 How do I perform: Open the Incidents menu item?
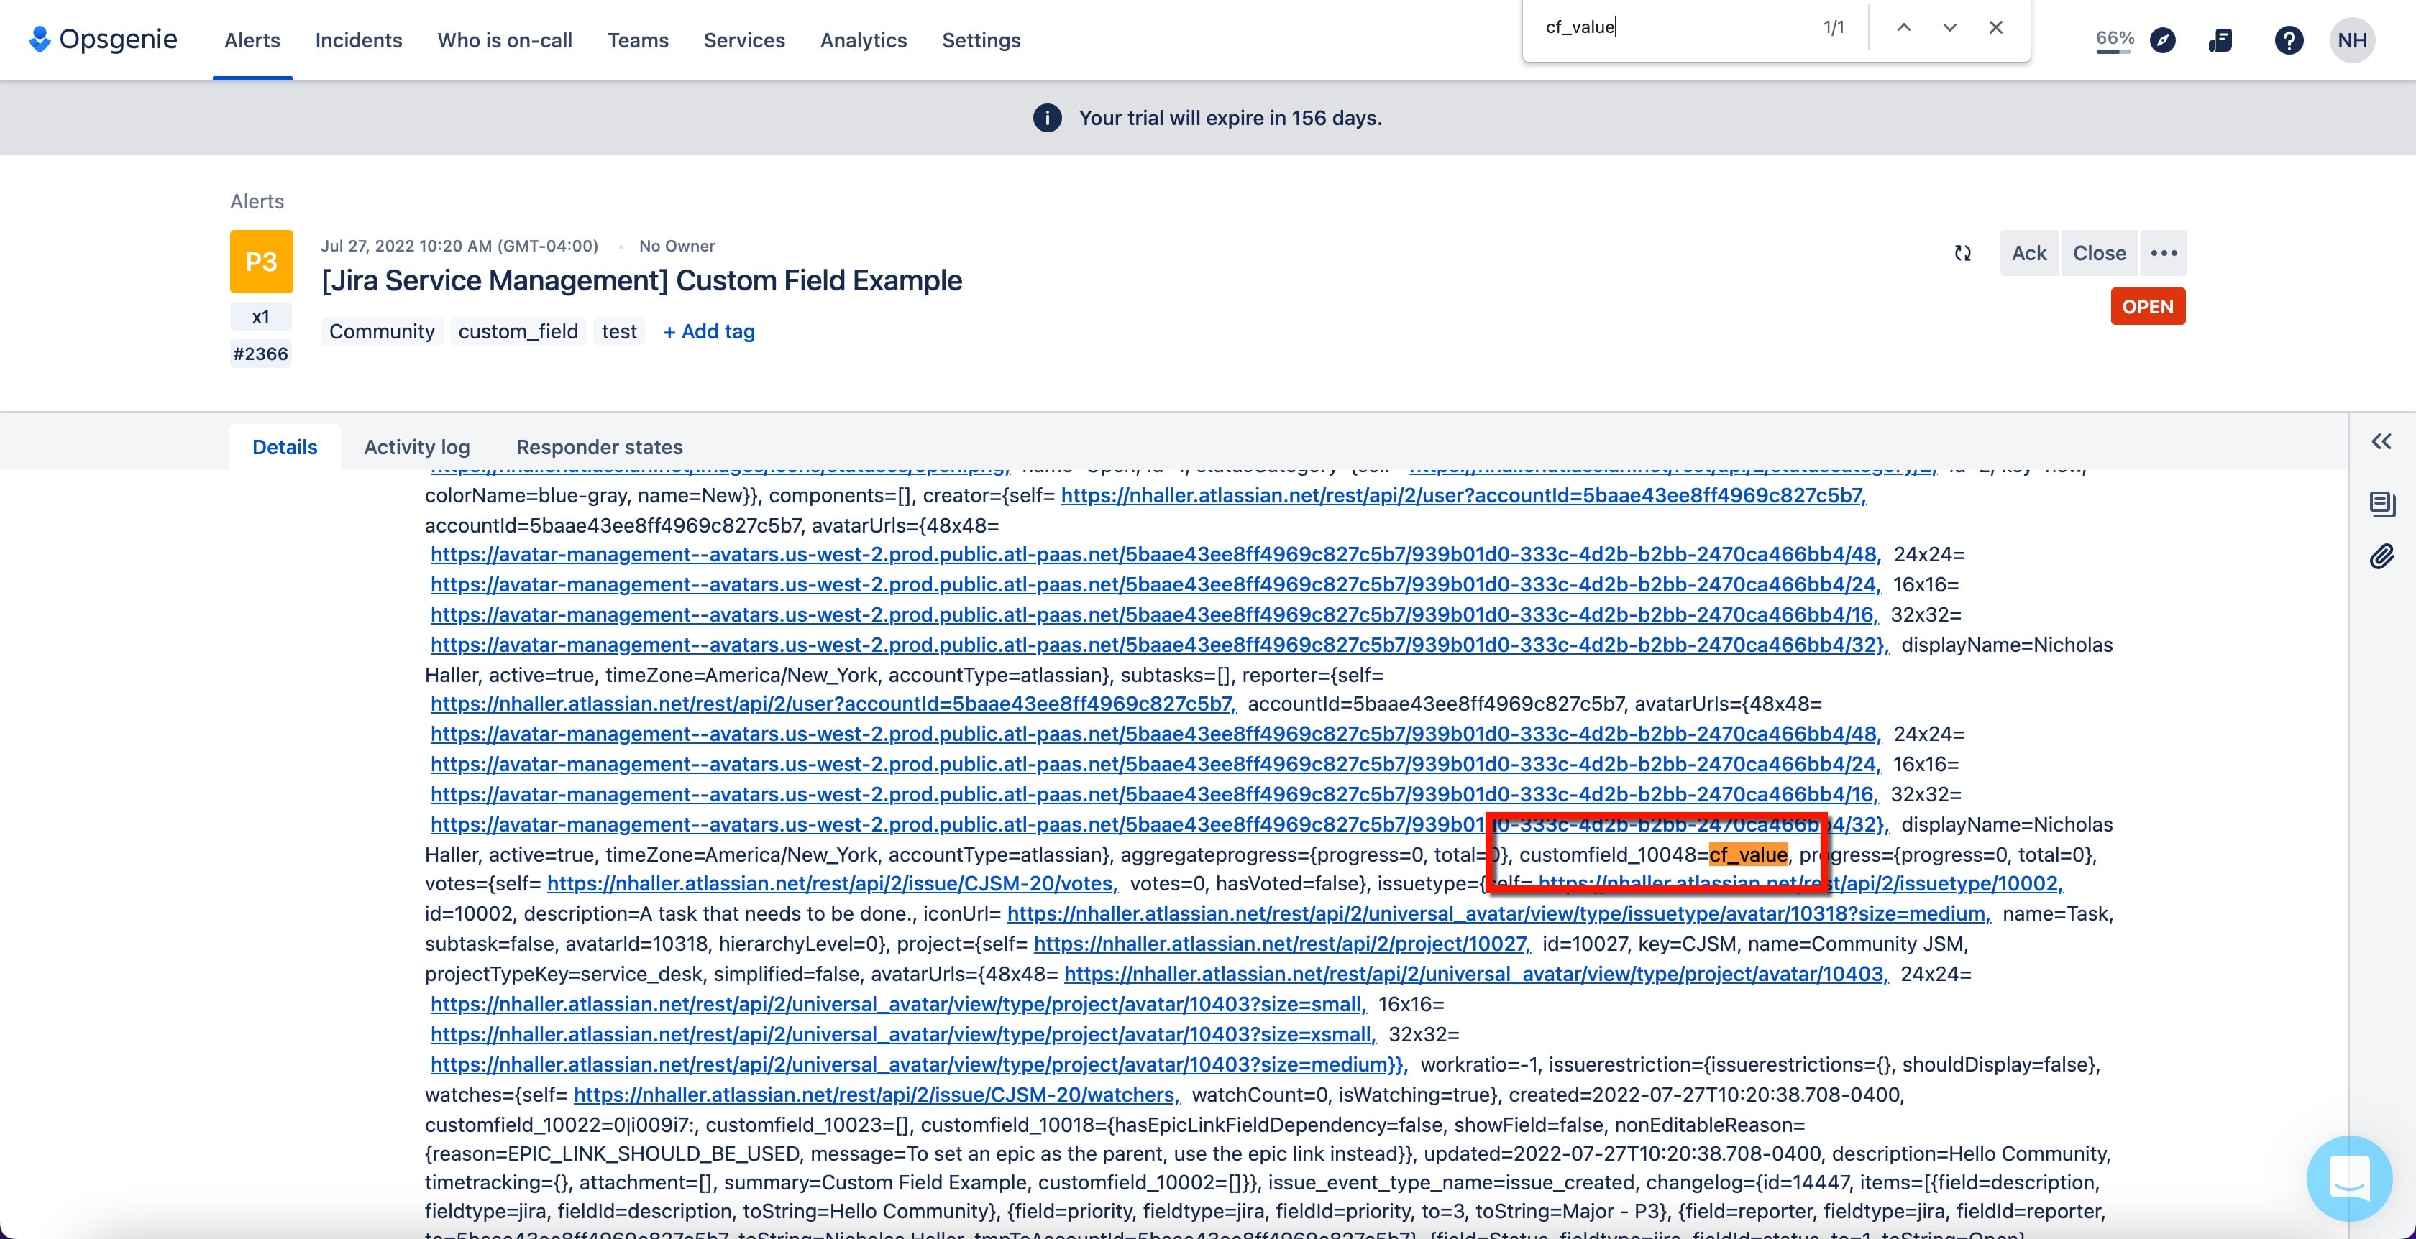tap(358, 40)
